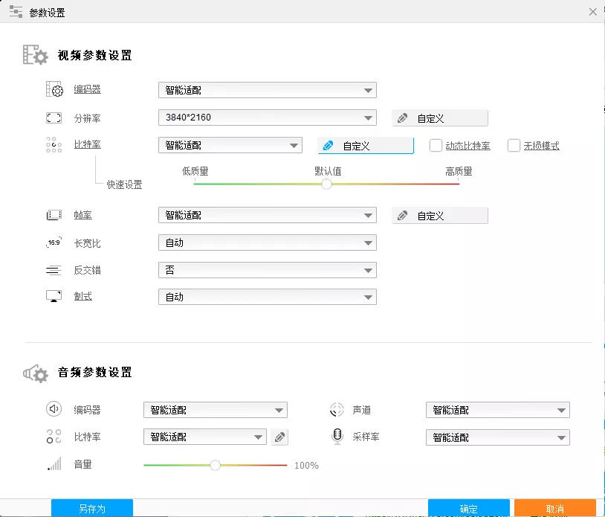
Task: Select the 长宽比 自动 option box
Action: [x=268, y=243]
